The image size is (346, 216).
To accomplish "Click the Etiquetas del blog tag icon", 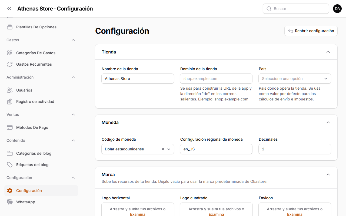I will click(x=10, y=165).
